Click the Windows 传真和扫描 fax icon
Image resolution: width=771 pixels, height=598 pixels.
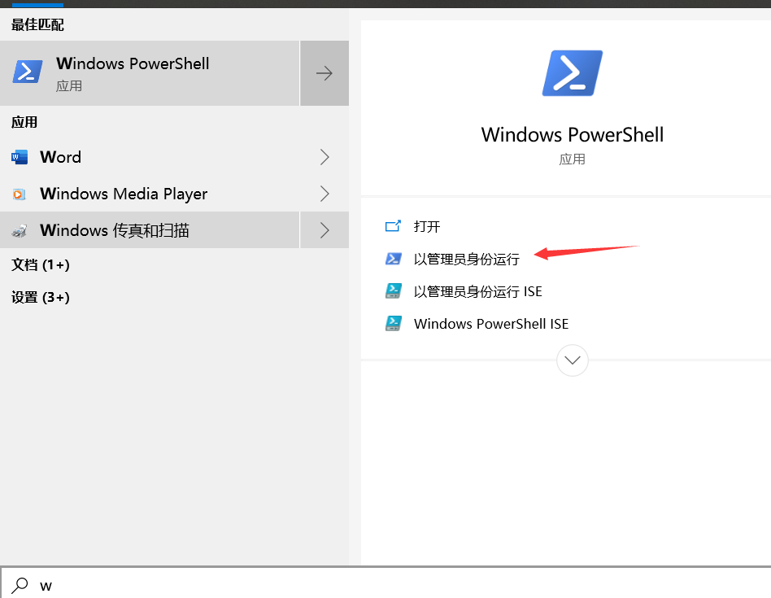coord(20,230)
